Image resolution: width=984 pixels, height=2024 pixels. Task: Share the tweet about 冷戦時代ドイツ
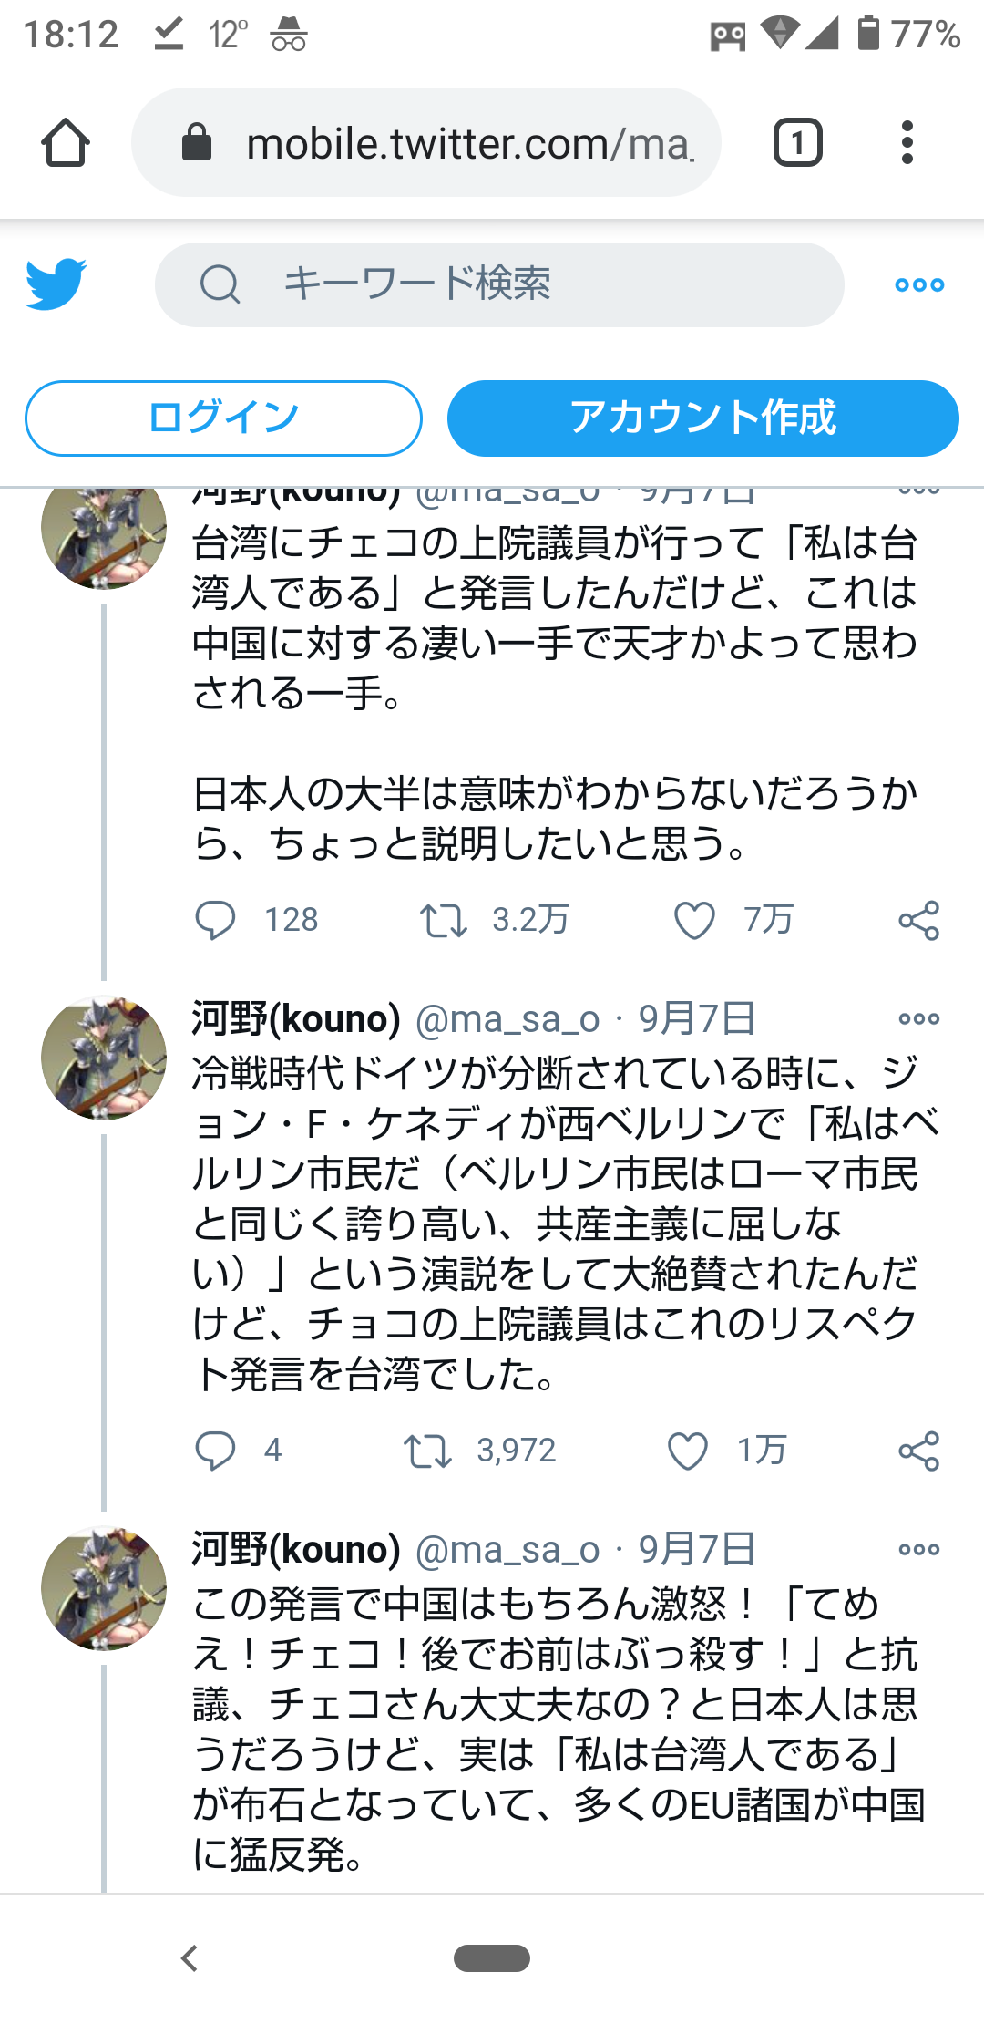(918, 1451)
